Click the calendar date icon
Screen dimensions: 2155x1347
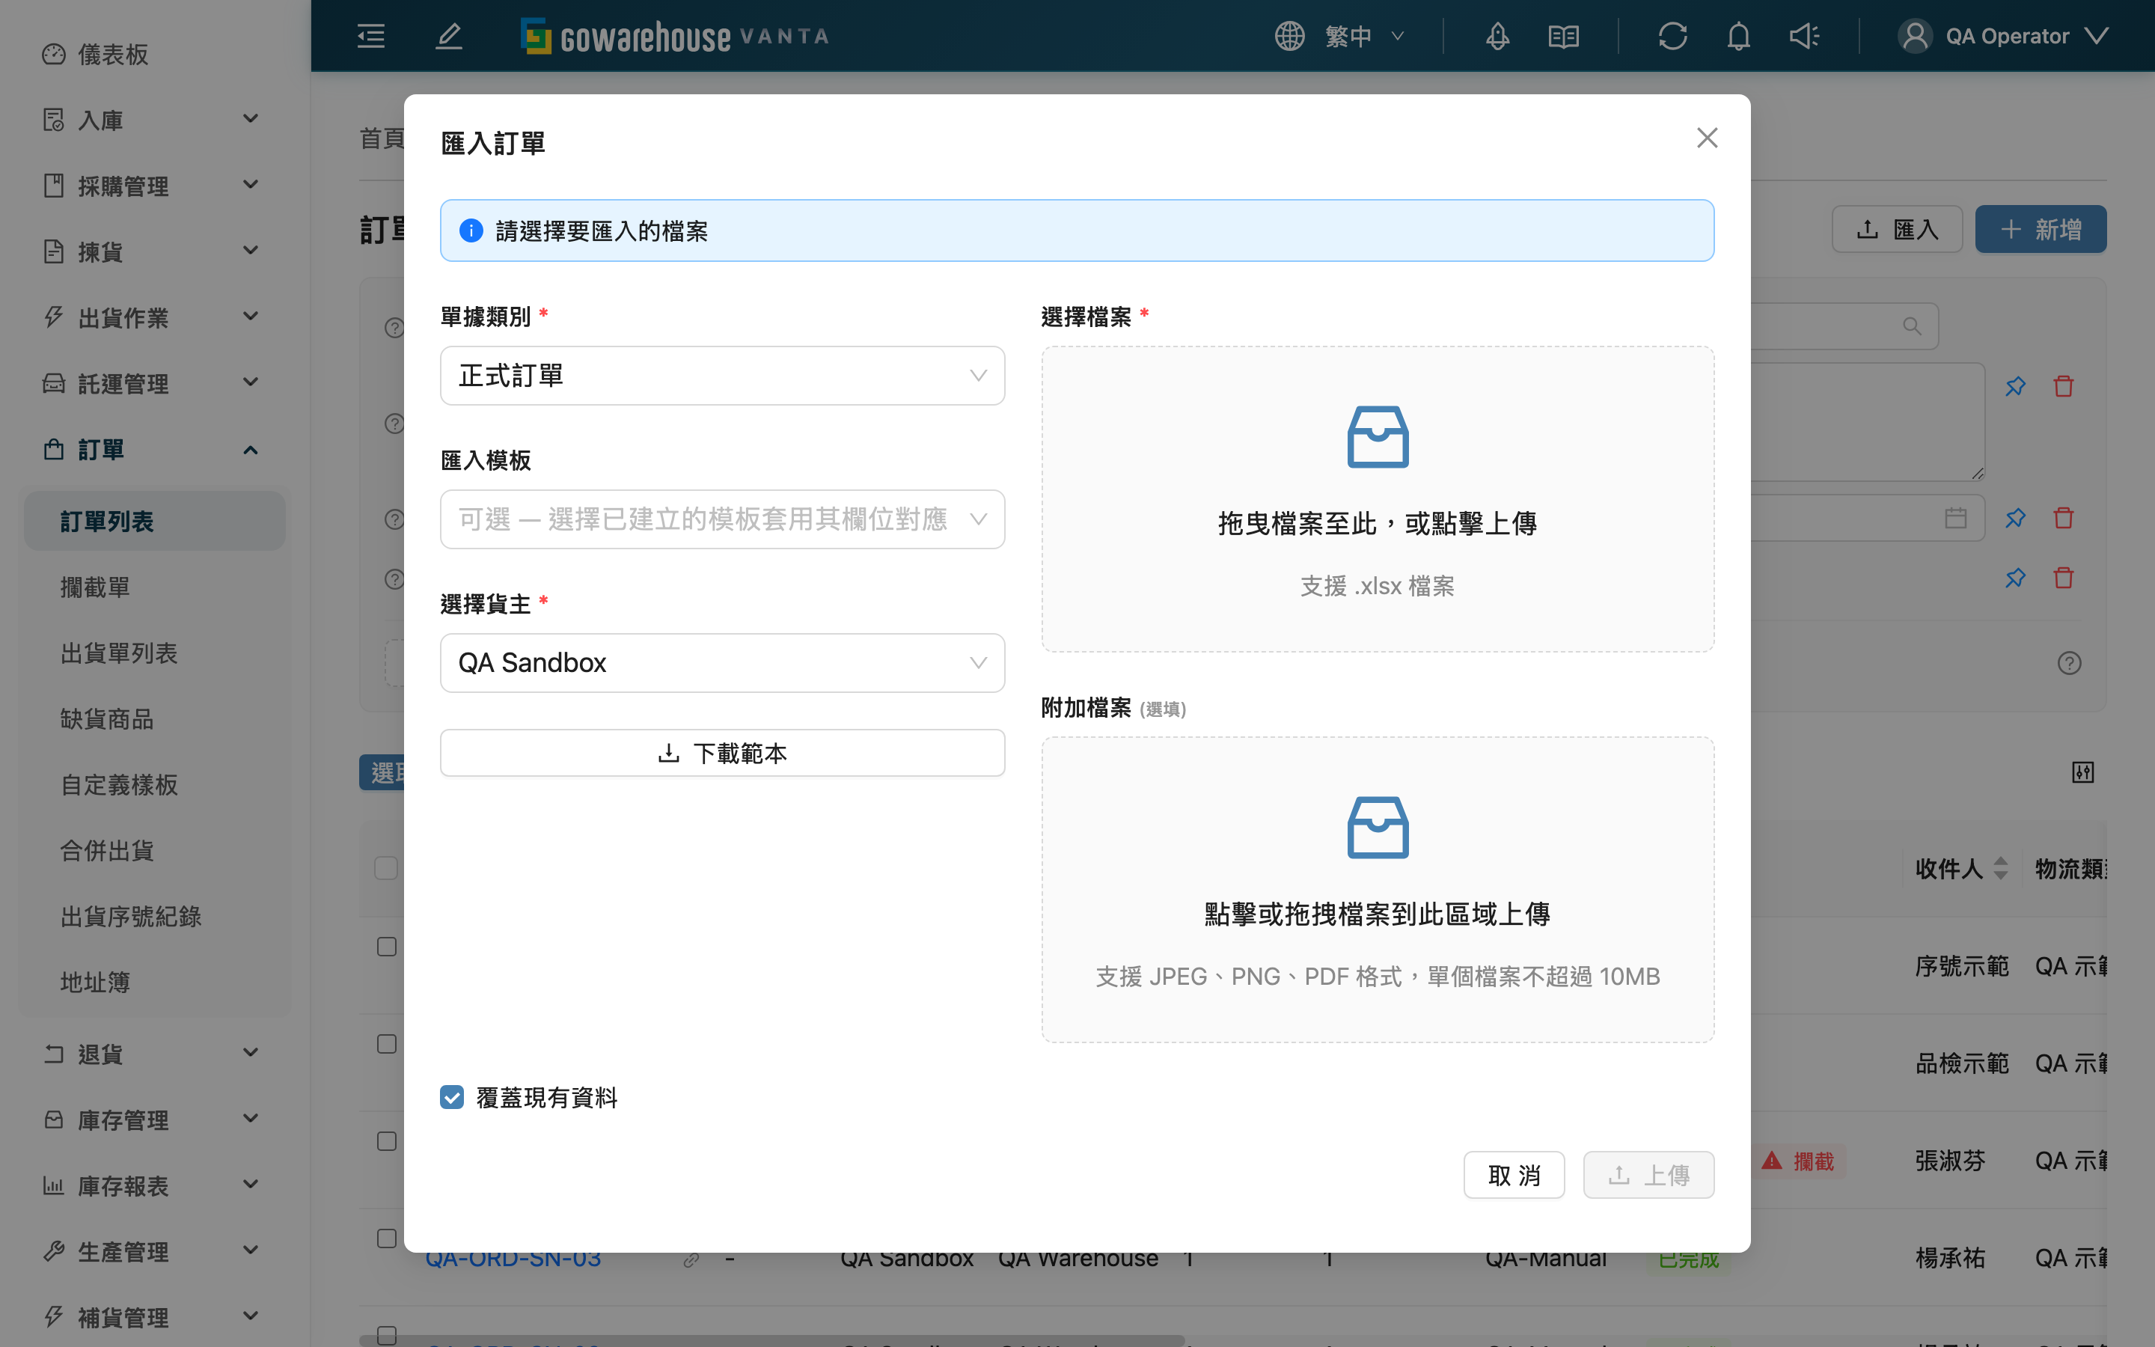1955,518
